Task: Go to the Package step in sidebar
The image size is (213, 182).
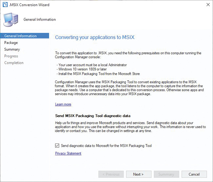Action: coord(11,43)
